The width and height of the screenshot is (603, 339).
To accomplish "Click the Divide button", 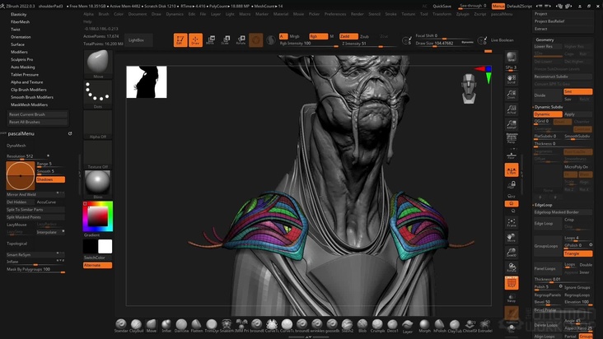I will click(548, 95).
